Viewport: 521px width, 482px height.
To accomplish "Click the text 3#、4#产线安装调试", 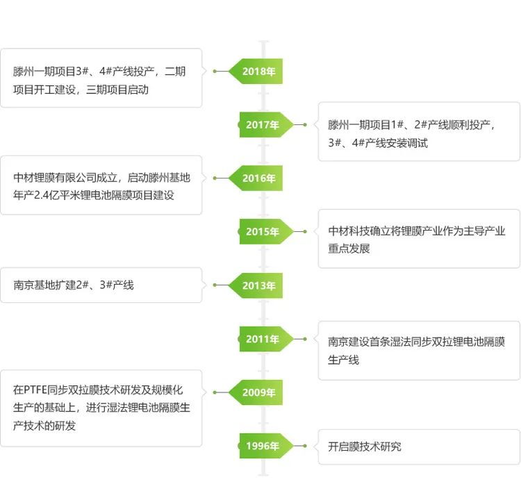I will (x=378, y=143).
